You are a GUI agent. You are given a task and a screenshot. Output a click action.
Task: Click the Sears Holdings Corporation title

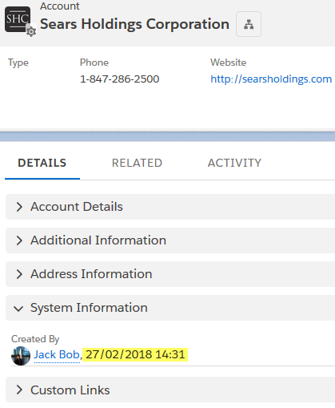(134, 24)
